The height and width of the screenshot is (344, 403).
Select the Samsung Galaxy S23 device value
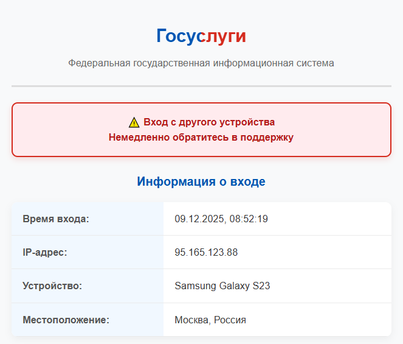click(x=222, y=286)
